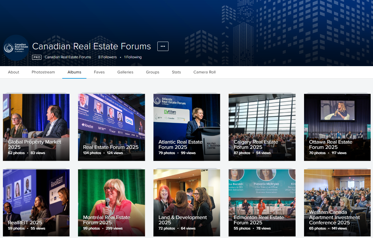Open the Groups tab
373x238 pixels.
152,72
